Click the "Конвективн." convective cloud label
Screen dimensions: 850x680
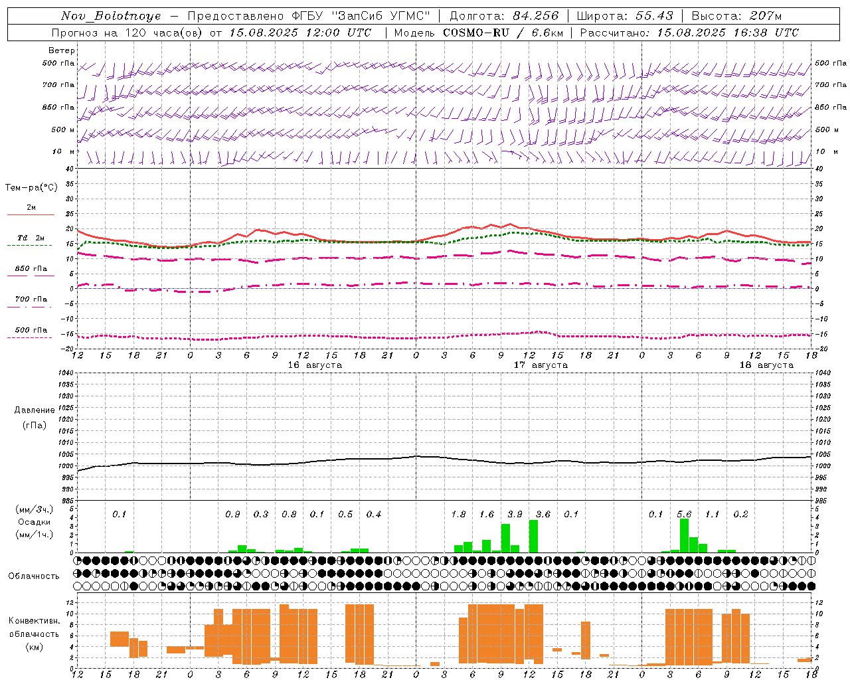pos(34,621)
